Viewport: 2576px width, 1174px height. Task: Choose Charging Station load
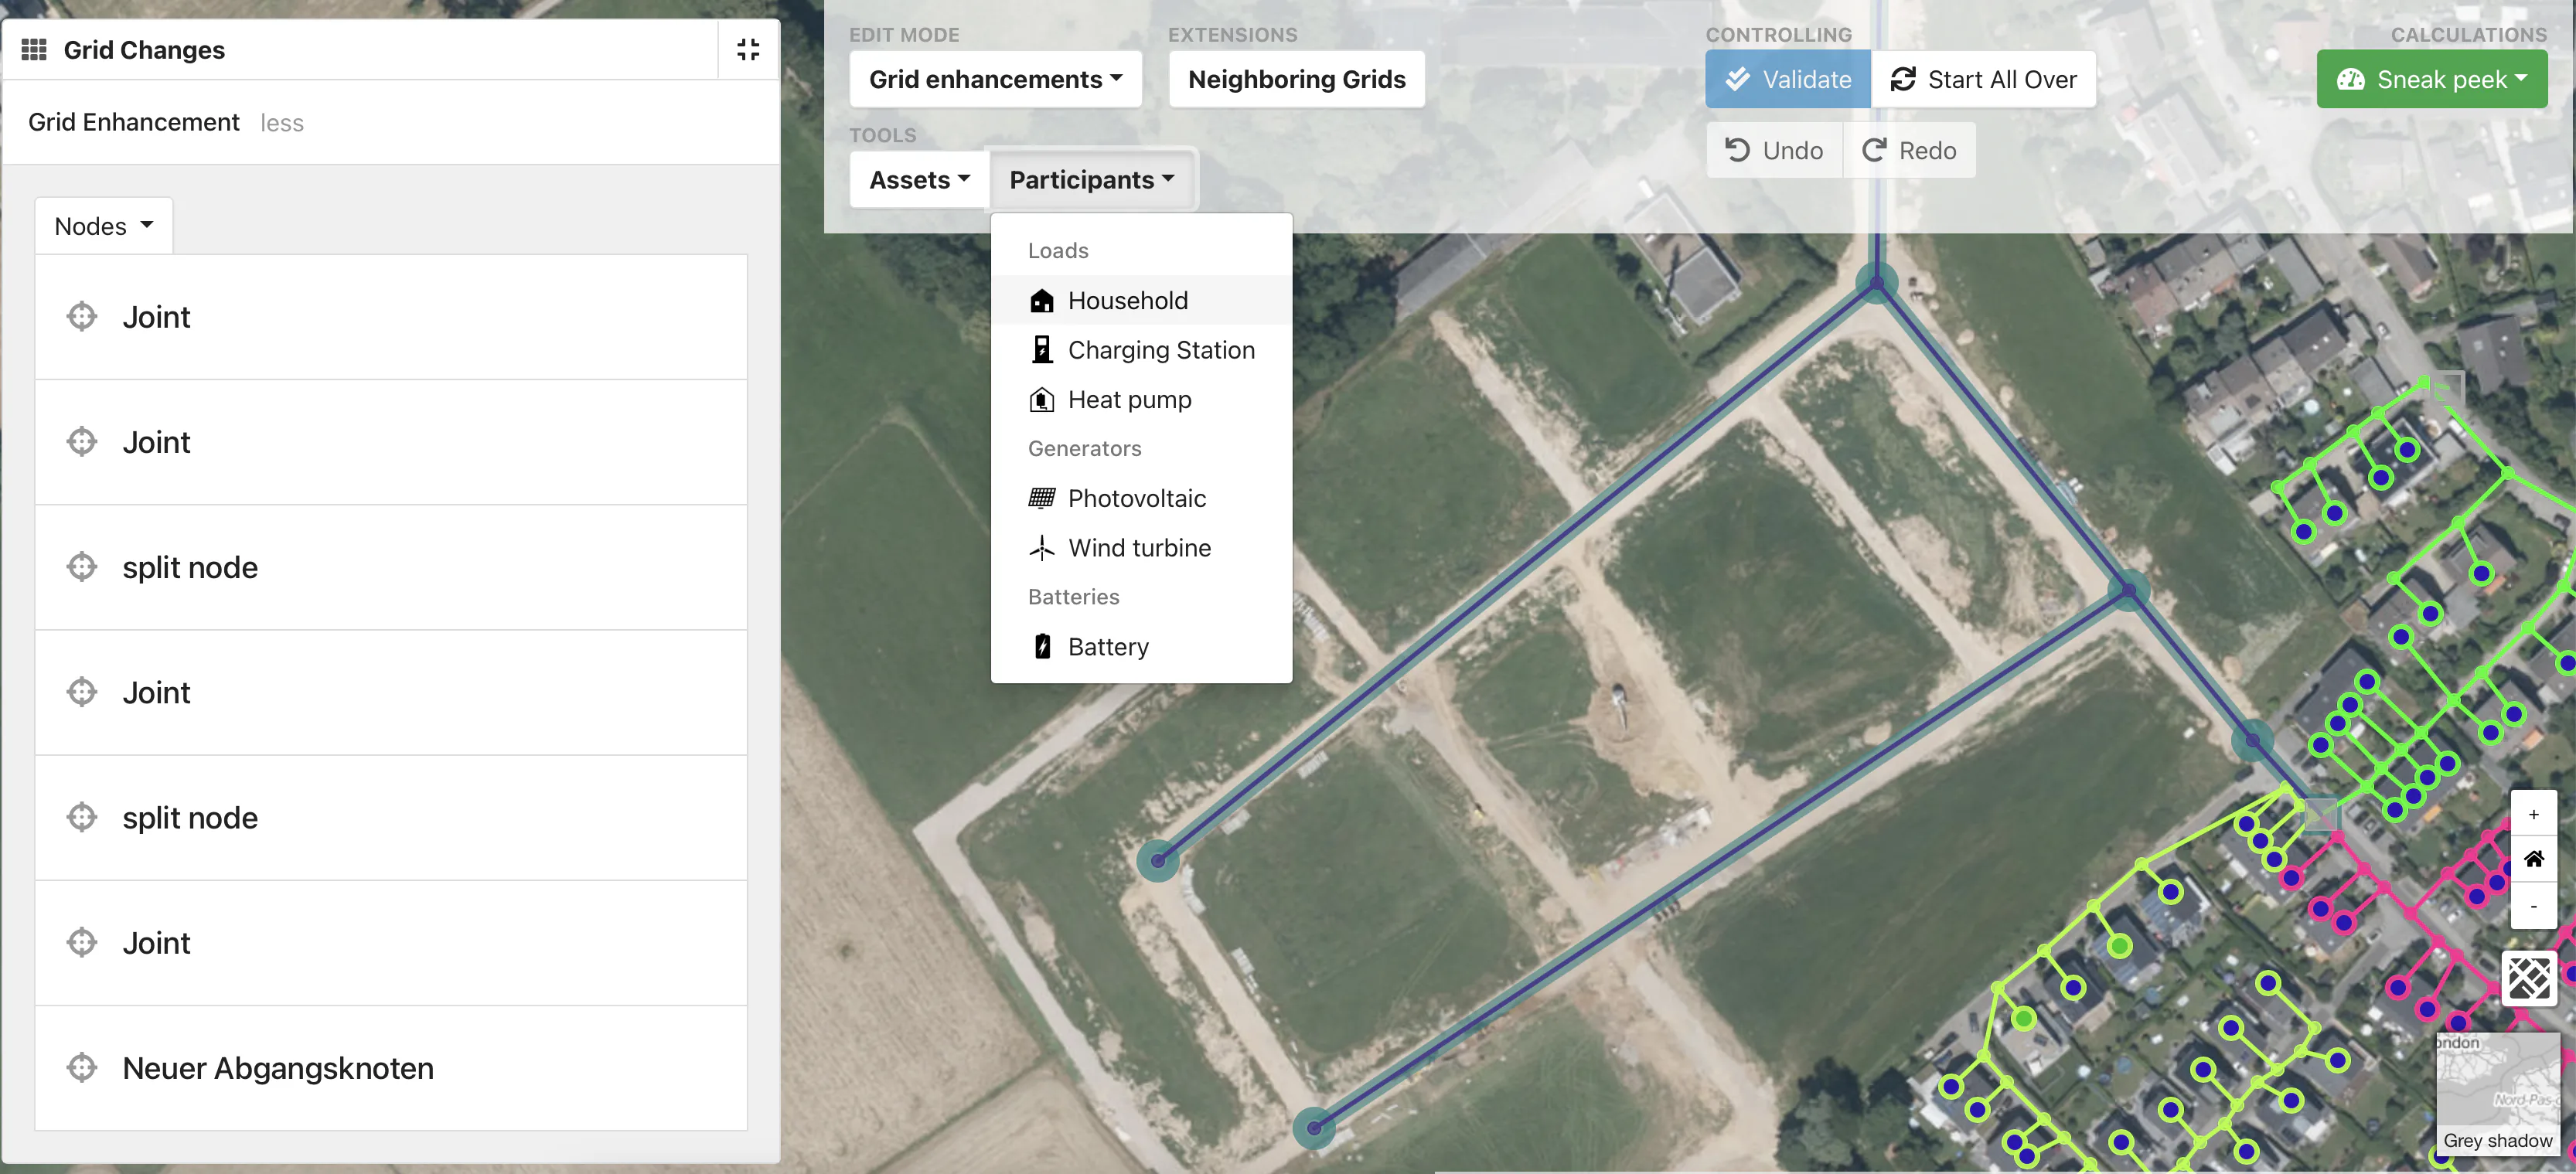point(1141,350)
